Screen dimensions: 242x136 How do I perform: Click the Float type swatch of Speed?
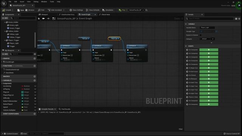point(22,107)
